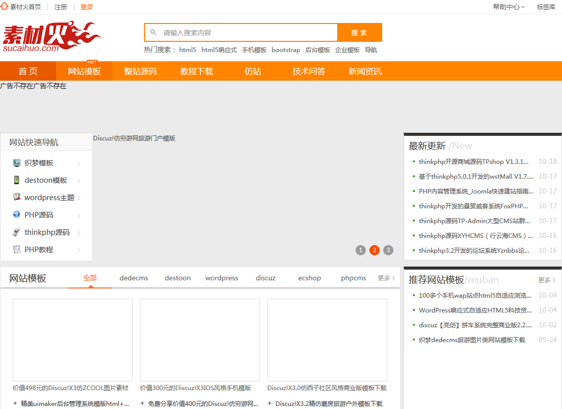Open the 登录 link at top
562x409 pixels.
[x=87, y=7]
